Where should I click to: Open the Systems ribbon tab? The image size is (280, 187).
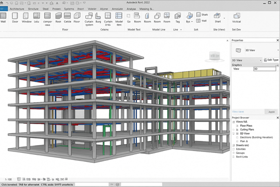[x=69, y=8]
